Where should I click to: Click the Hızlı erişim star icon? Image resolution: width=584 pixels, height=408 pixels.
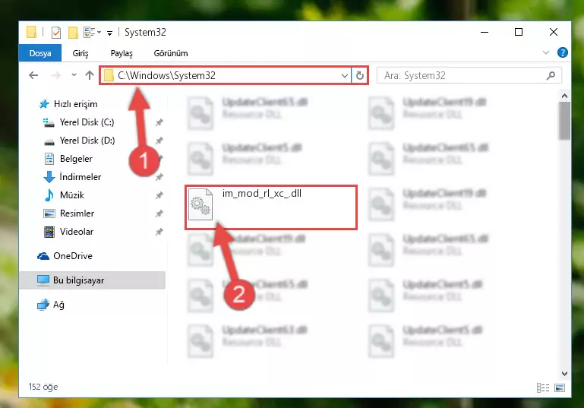click(44, 104)
